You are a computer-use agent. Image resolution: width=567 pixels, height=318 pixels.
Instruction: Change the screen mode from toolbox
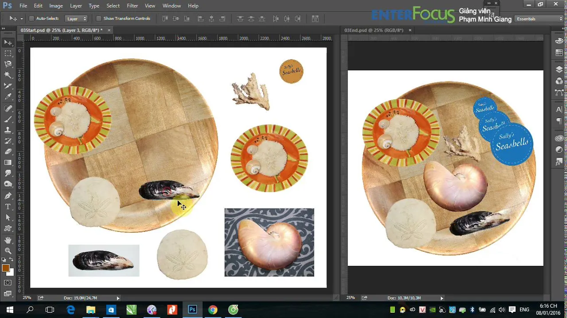click(x=8, y=294)
